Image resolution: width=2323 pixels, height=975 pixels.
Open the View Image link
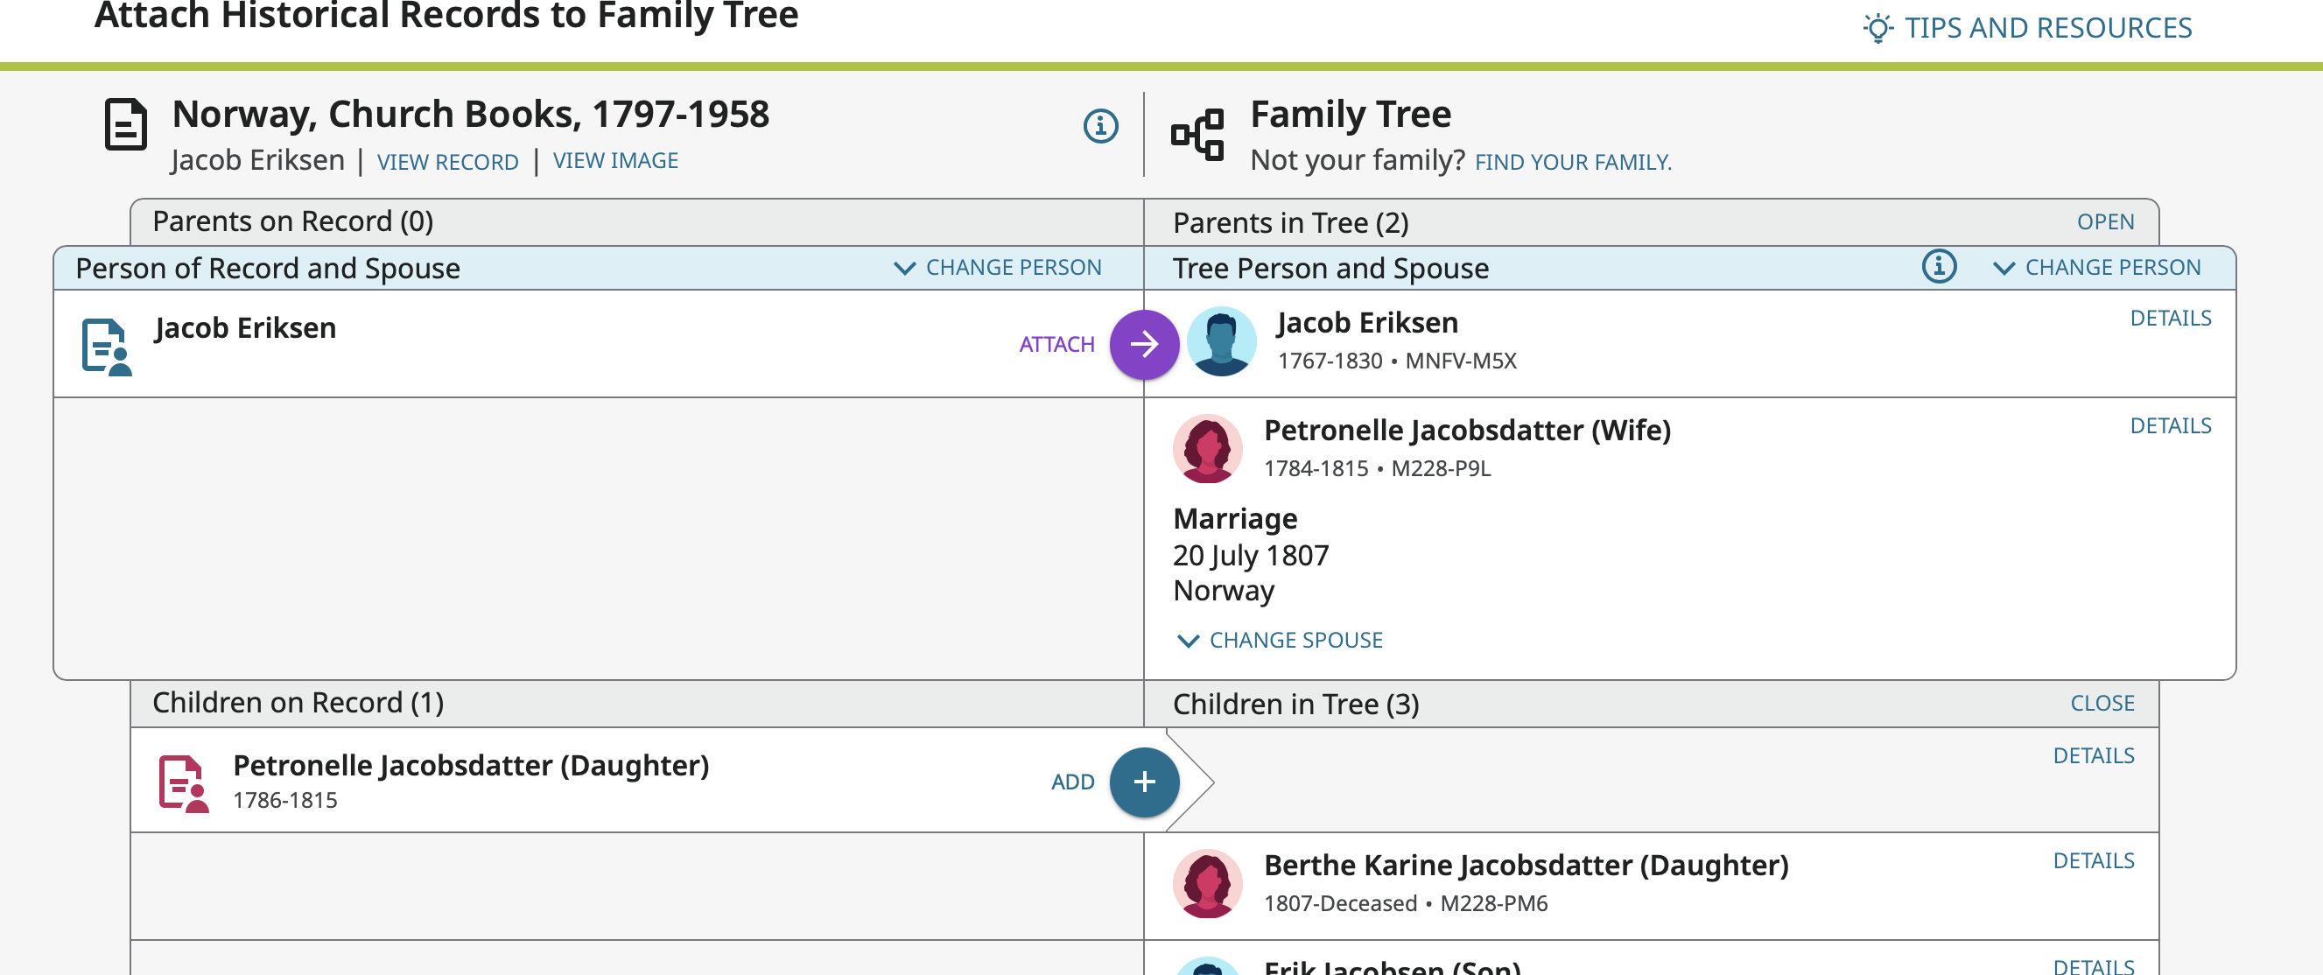(615, 160)
